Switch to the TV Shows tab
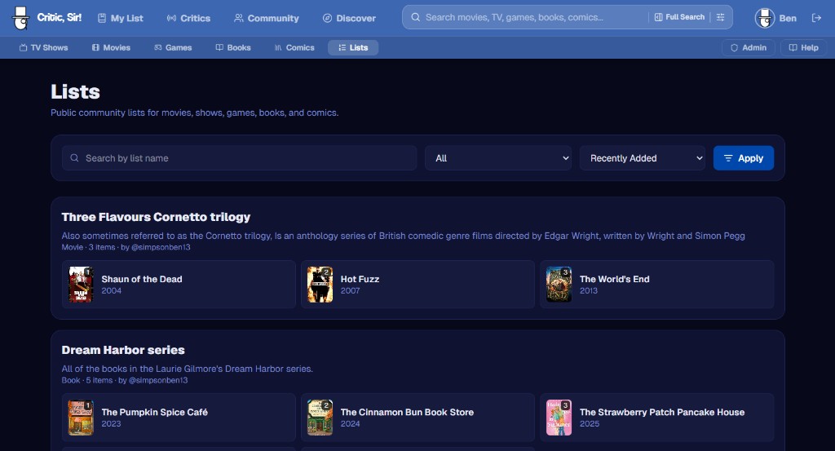Screen dimensions: 835x451 tap(43, 48)
